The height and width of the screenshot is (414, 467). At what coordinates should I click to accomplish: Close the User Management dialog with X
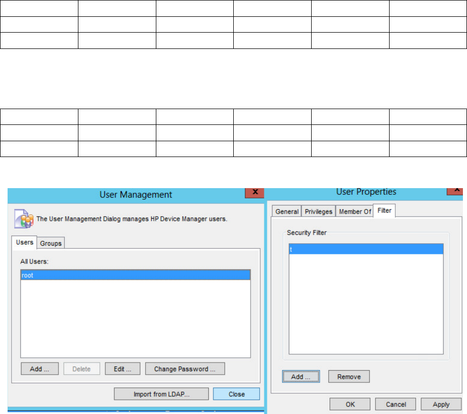(255, 192)
